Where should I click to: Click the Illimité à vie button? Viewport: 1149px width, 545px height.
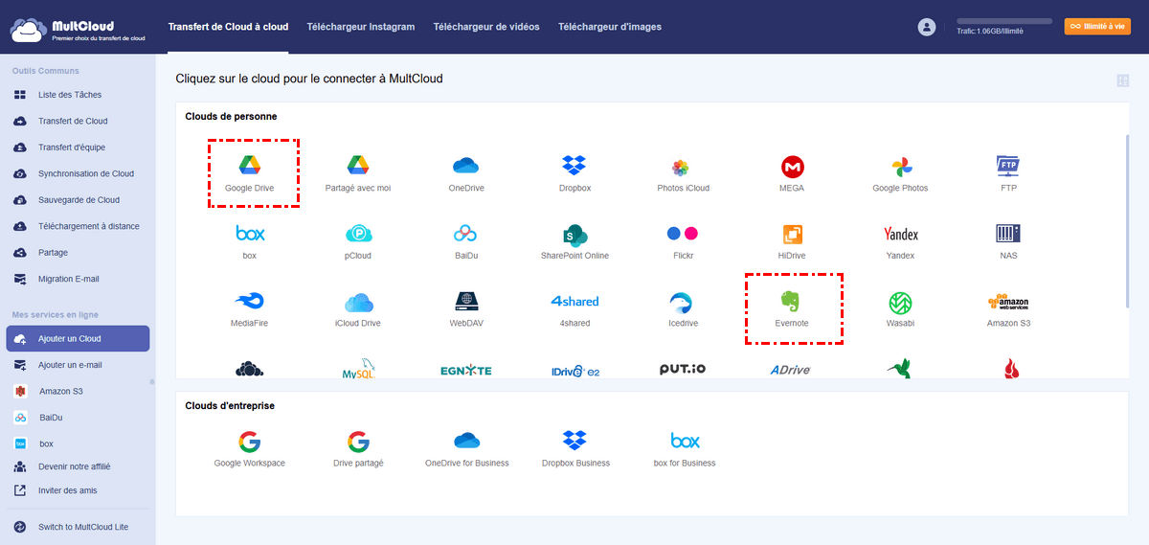click(1097, 27)
